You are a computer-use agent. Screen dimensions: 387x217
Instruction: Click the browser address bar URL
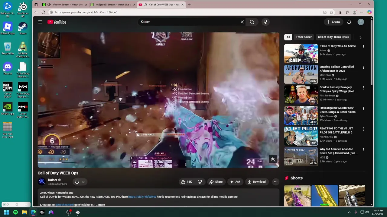86,12
